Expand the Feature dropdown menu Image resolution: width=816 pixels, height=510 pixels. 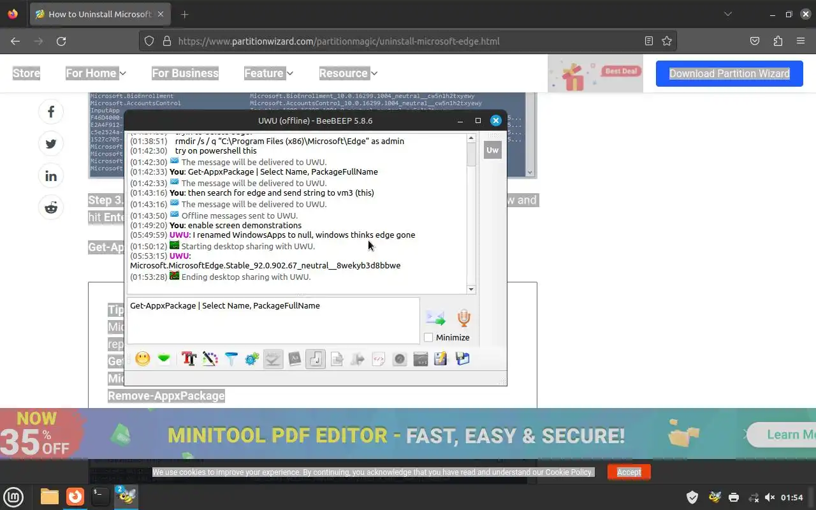click(x=268, y=73)
